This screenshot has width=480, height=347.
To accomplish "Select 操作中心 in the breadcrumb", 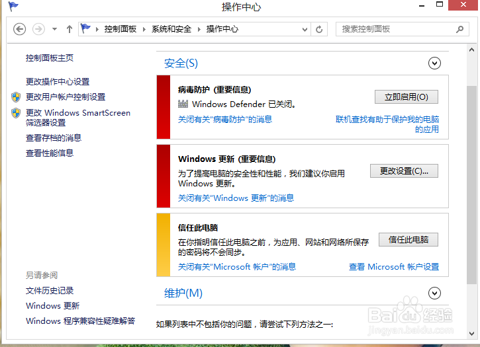I will tap(222, 29).
